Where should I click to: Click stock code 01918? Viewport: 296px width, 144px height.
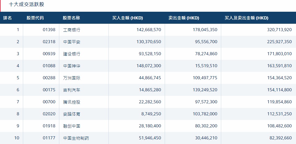point(49,126)
